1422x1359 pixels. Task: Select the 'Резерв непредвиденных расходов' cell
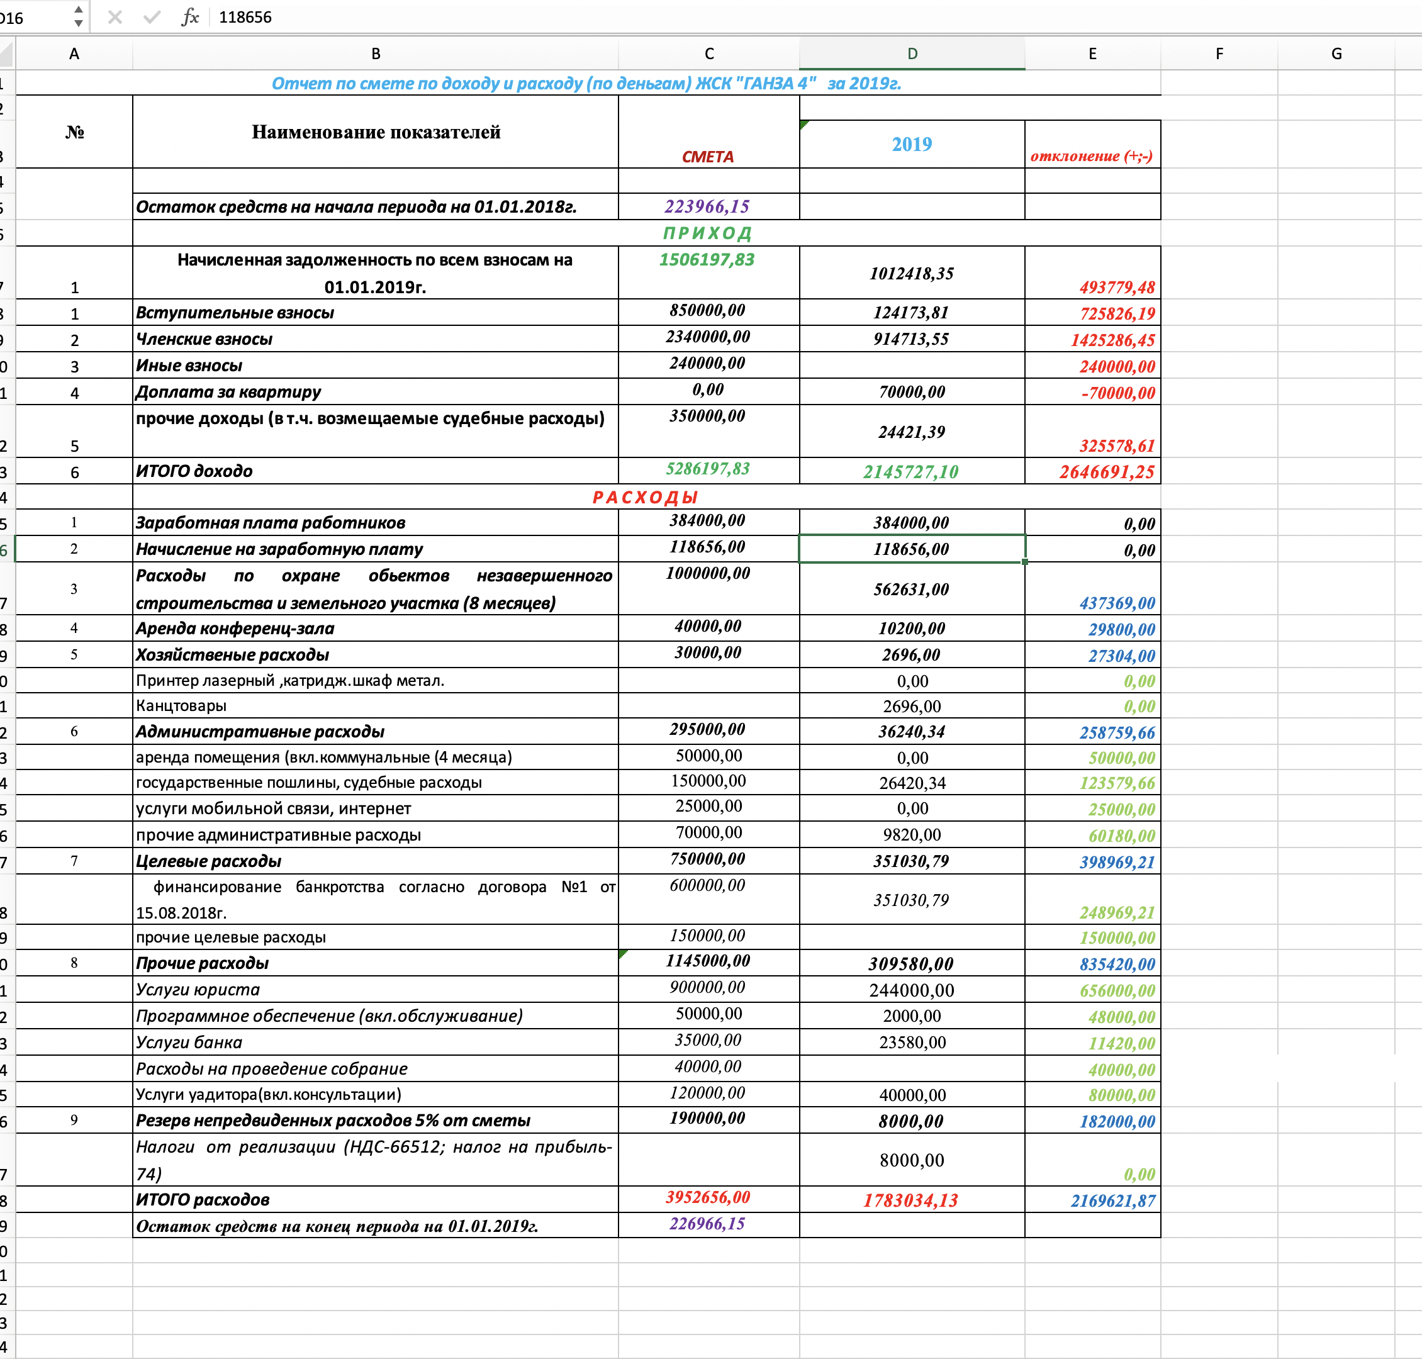coord(375,1120)
